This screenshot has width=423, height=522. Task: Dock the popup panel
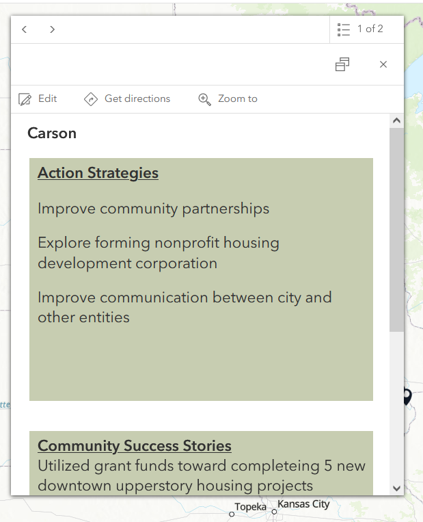(x=342, y=64)
